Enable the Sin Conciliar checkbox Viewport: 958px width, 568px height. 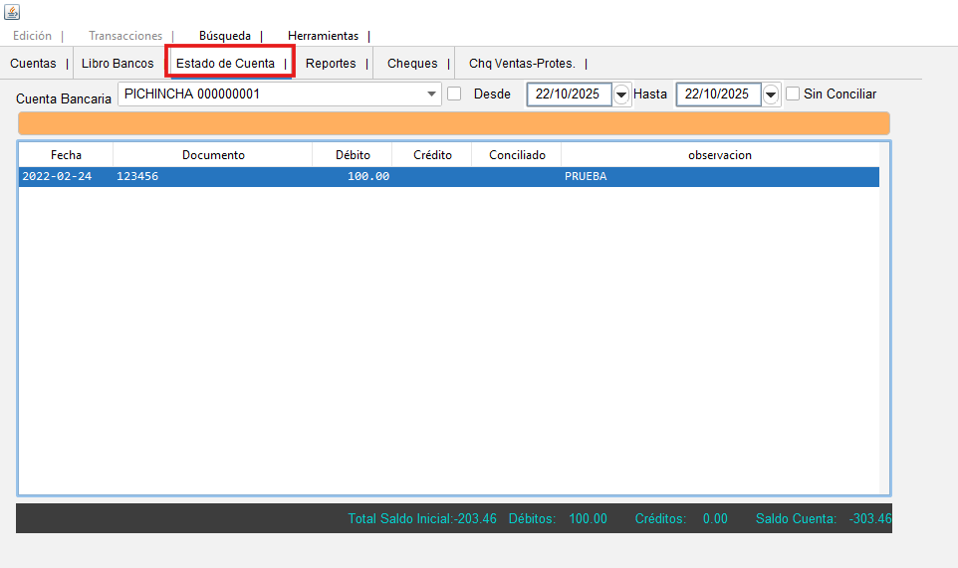(x=793, y=94)
